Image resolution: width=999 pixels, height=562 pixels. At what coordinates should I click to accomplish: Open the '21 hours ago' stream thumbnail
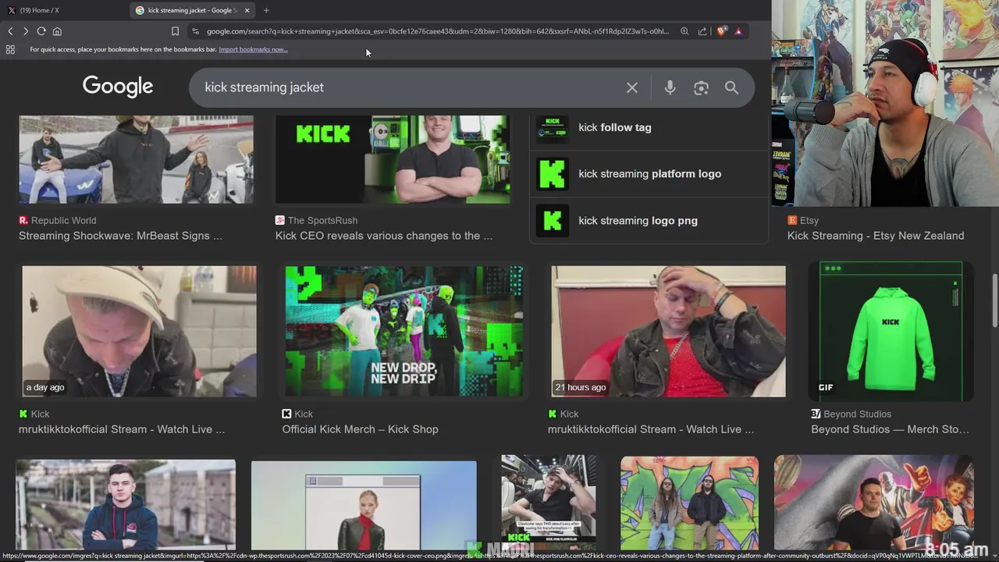(668, 331)
